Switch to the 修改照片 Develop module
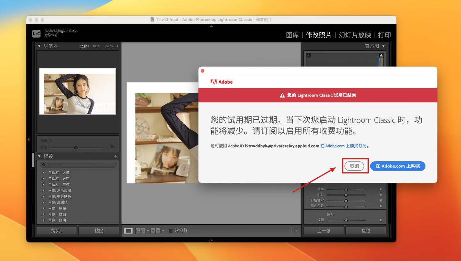 319,35
